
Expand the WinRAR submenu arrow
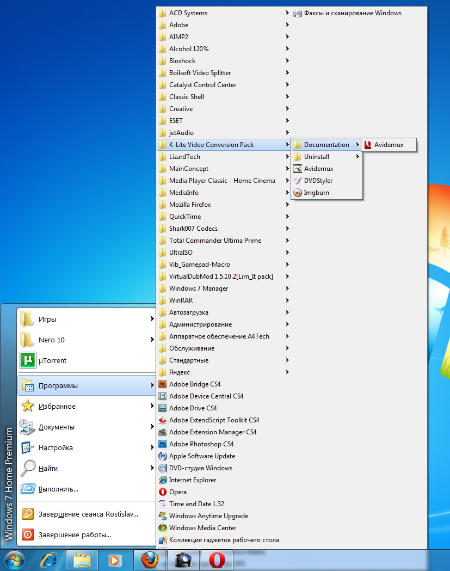[287, 300]
